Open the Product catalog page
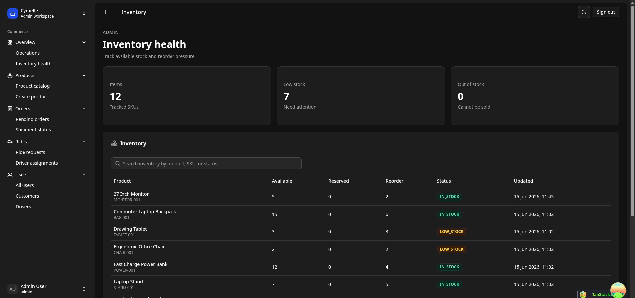The height and width of the screenshot is (298, 635). (32, 86)
